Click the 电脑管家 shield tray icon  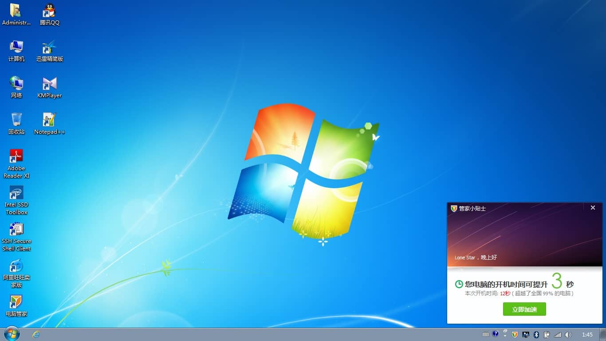tap(515, 334)
